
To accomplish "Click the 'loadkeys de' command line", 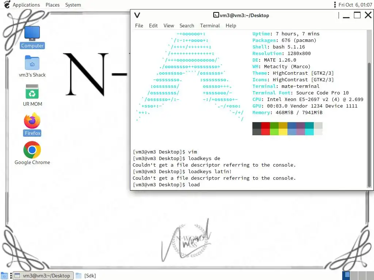I will click(x=176, y=158).
